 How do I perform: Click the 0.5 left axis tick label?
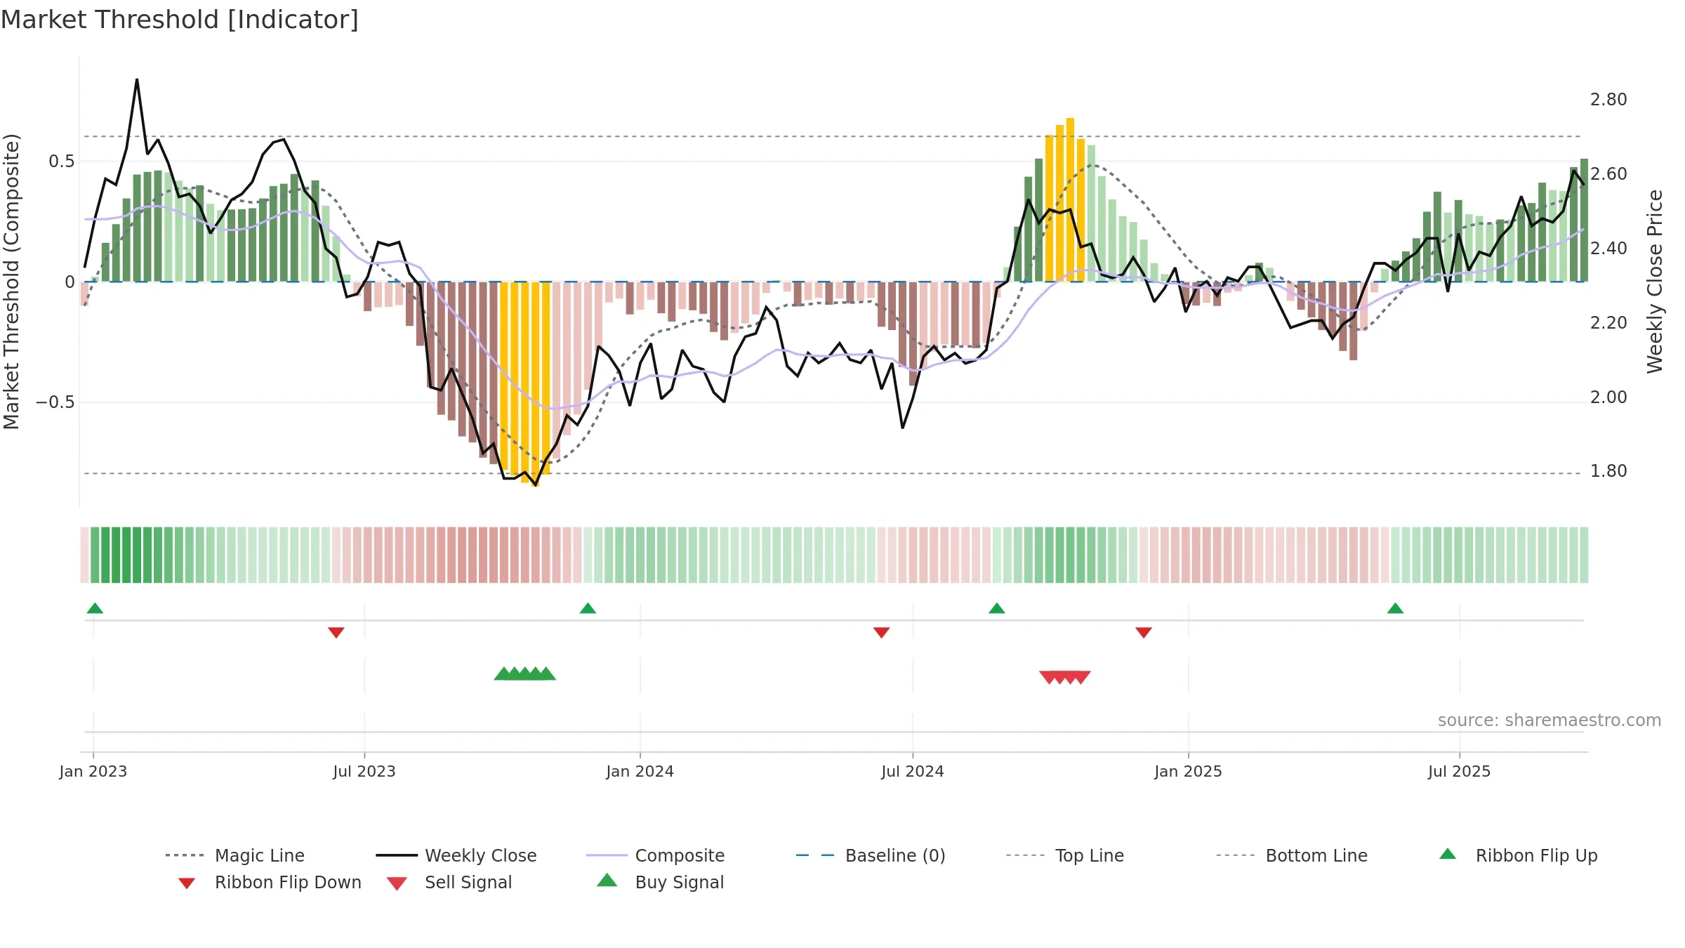[x=62, y=162]
